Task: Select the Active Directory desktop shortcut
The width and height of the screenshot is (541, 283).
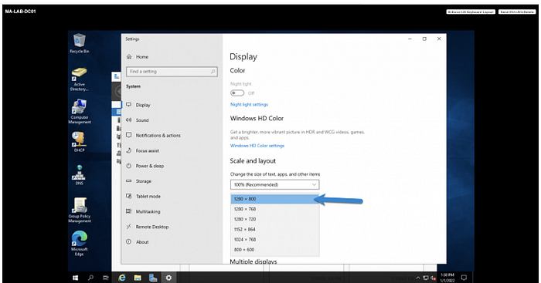Action: tap(80, 79)
